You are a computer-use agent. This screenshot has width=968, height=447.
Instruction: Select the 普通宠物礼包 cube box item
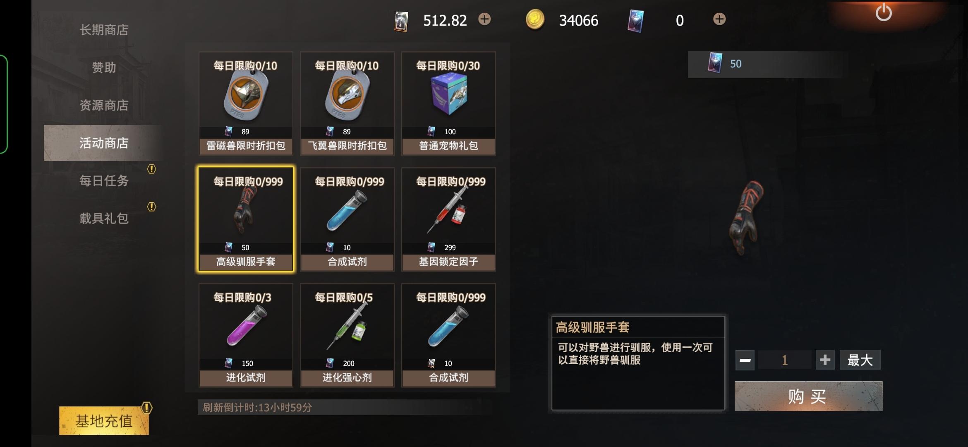pyautogui.click(x=448, y=103)
